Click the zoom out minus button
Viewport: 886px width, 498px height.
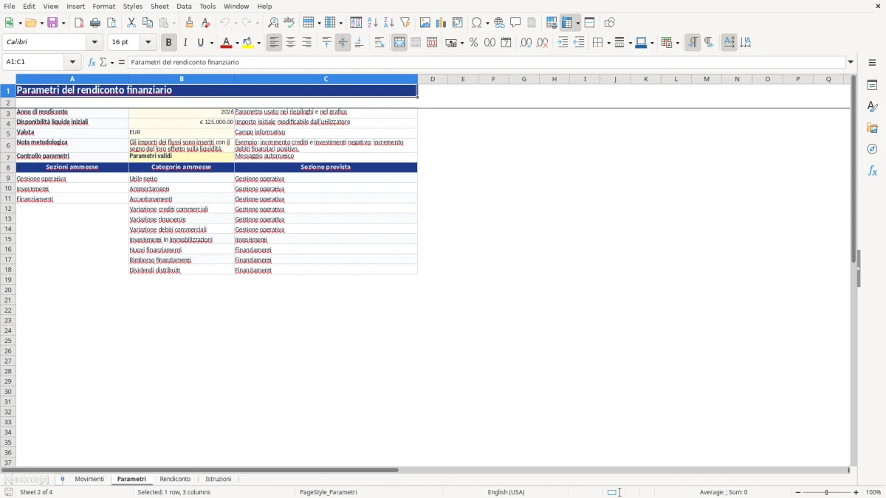click(798, 492)
